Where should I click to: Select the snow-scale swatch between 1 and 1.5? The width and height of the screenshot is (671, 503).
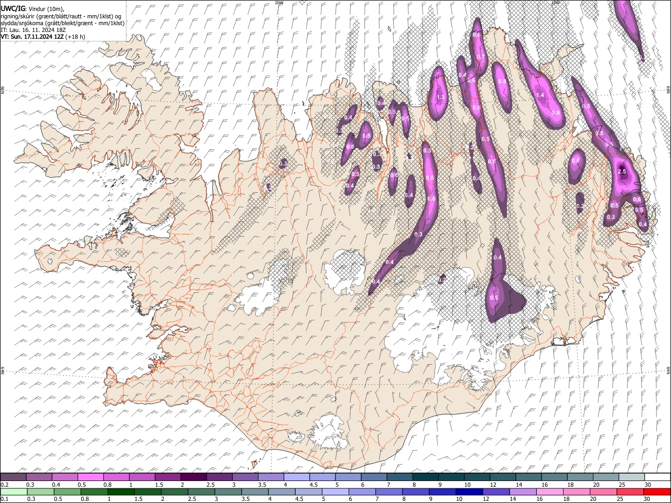(142, 477)
